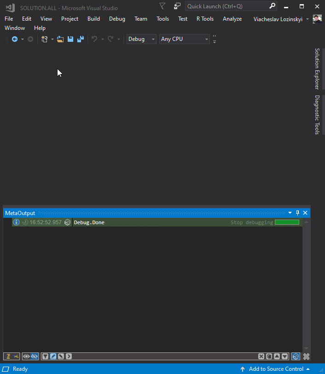Click the New Project toolbar icon
This screenshot has width=325, height=374.
(x=45, y=40)
